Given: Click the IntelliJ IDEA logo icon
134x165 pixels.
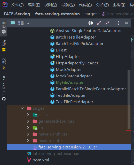Looking at the screenshot, I should (5, 5).
